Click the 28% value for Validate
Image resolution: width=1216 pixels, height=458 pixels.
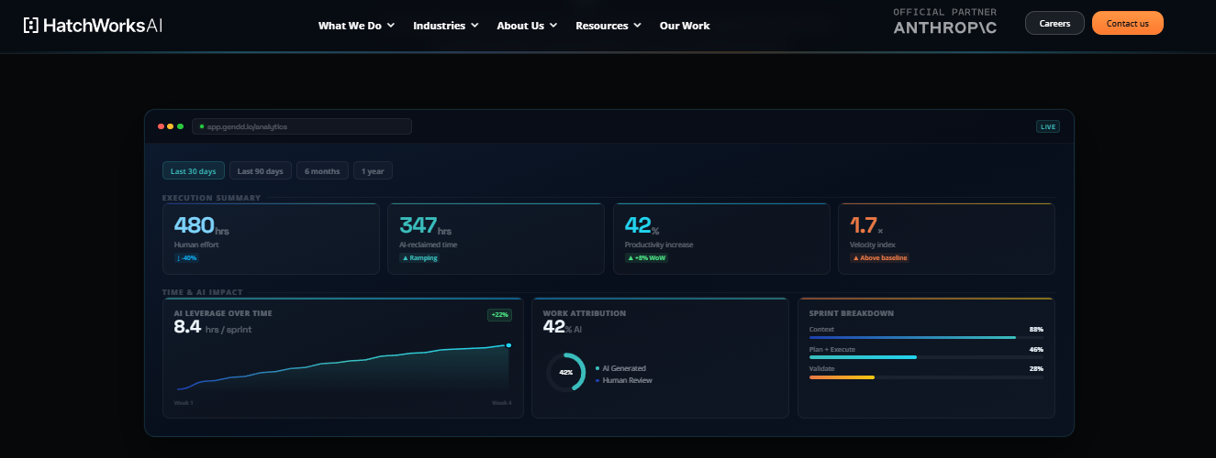coord(1036,368)
